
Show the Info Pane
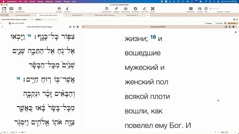[67, 9]
